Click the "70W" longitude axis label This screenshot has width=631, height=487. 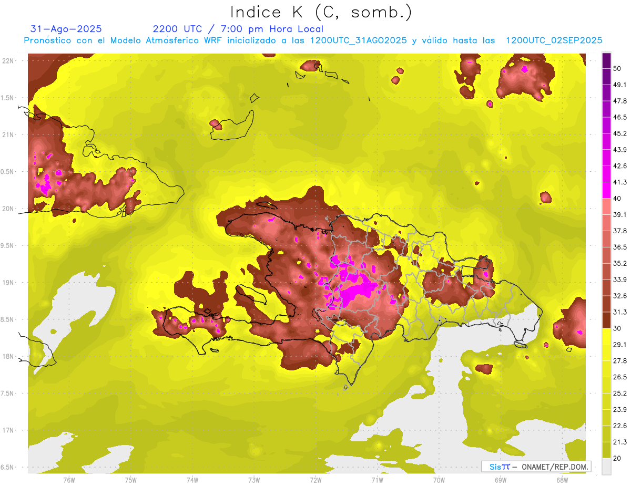point(439,480)
